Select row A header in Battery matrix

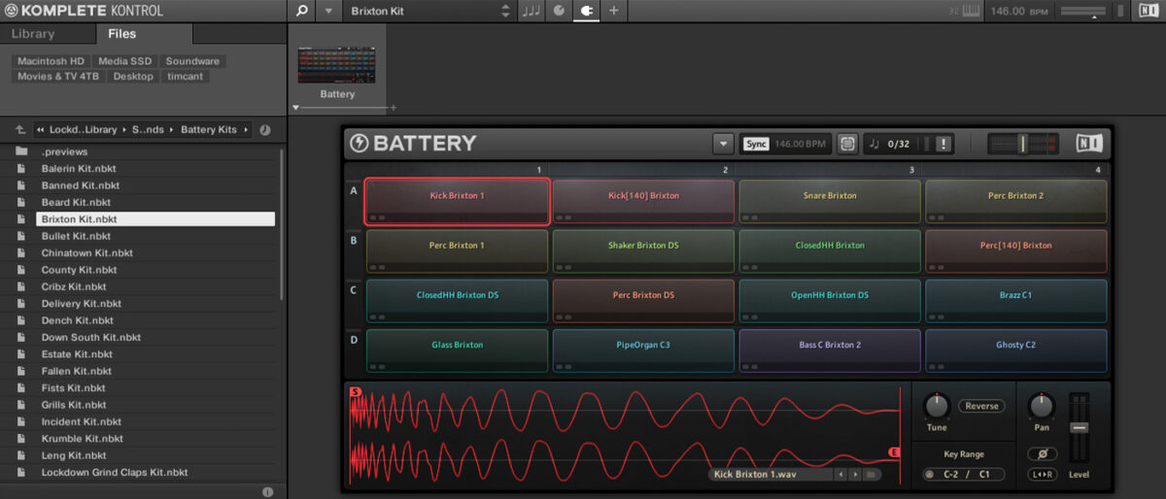pos(354,191)
